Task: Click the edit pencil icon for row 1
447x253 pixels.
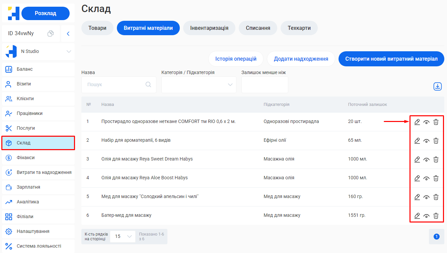Action: pos(417,122)
